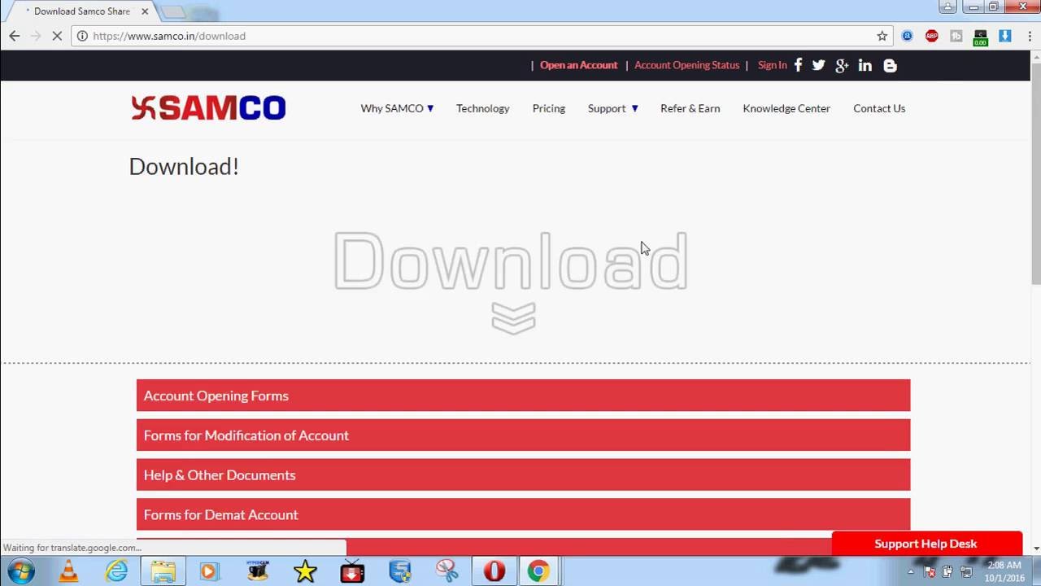The image size is (1041, 586).
Task: Click the grey extension icon next to ABP
Action: 956,36
